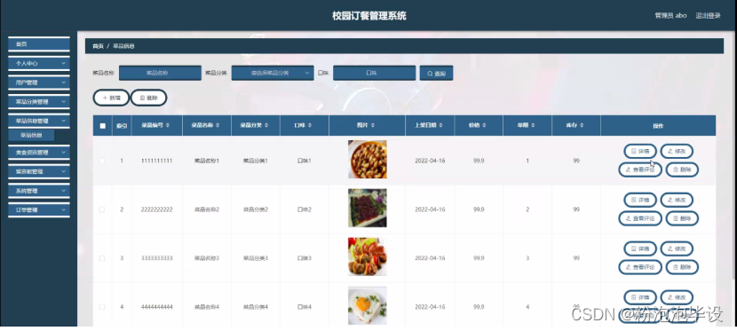Click the 查询 search button
737x331 pixels.
(436, 74)
